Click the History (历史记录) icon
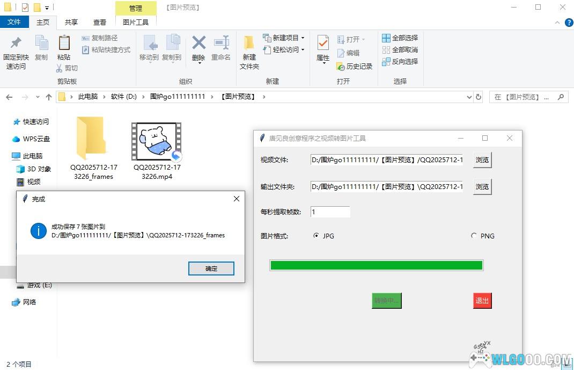Viewport: 574px width, 370px height. tap(341, 67)
